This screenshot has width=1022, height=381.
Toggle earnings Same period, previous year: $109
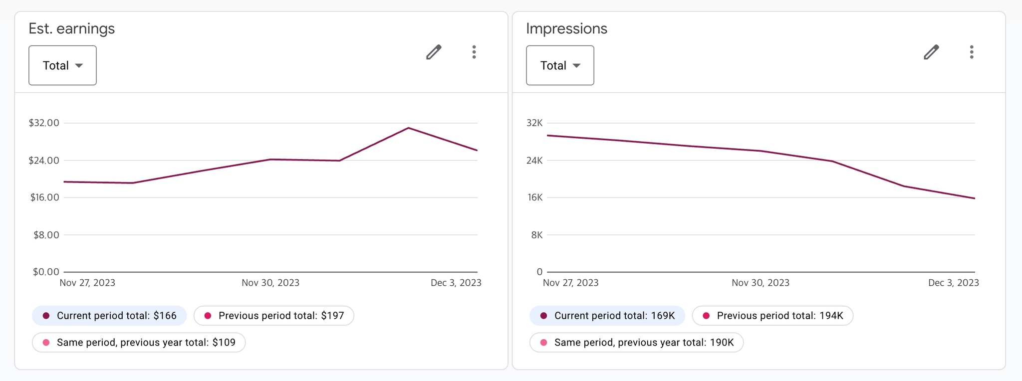pos(139,343)
